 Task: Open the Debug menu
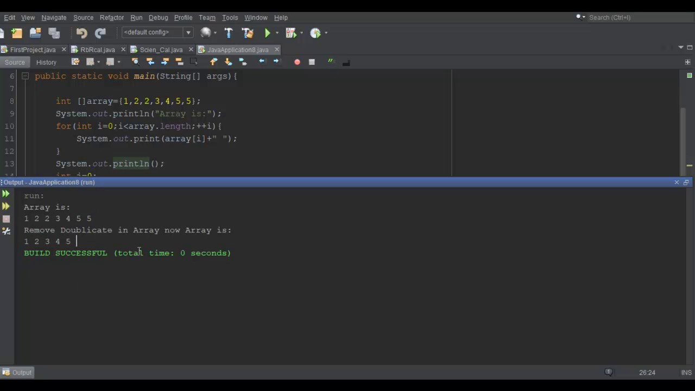pos(159,17)
